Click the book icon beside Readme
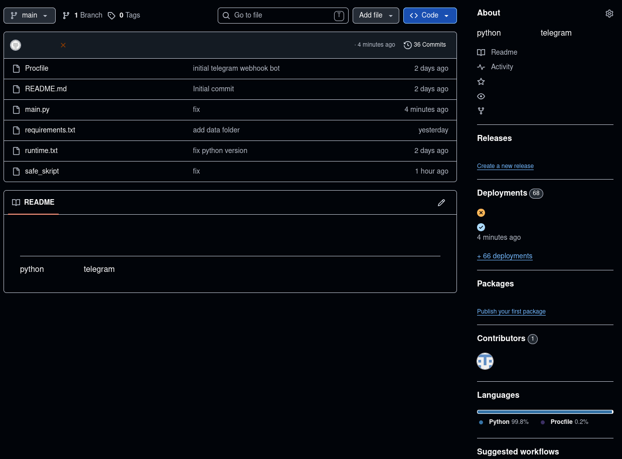Viewport: 622px width, 459px height. pyautogui.click(x=481, y=52)
